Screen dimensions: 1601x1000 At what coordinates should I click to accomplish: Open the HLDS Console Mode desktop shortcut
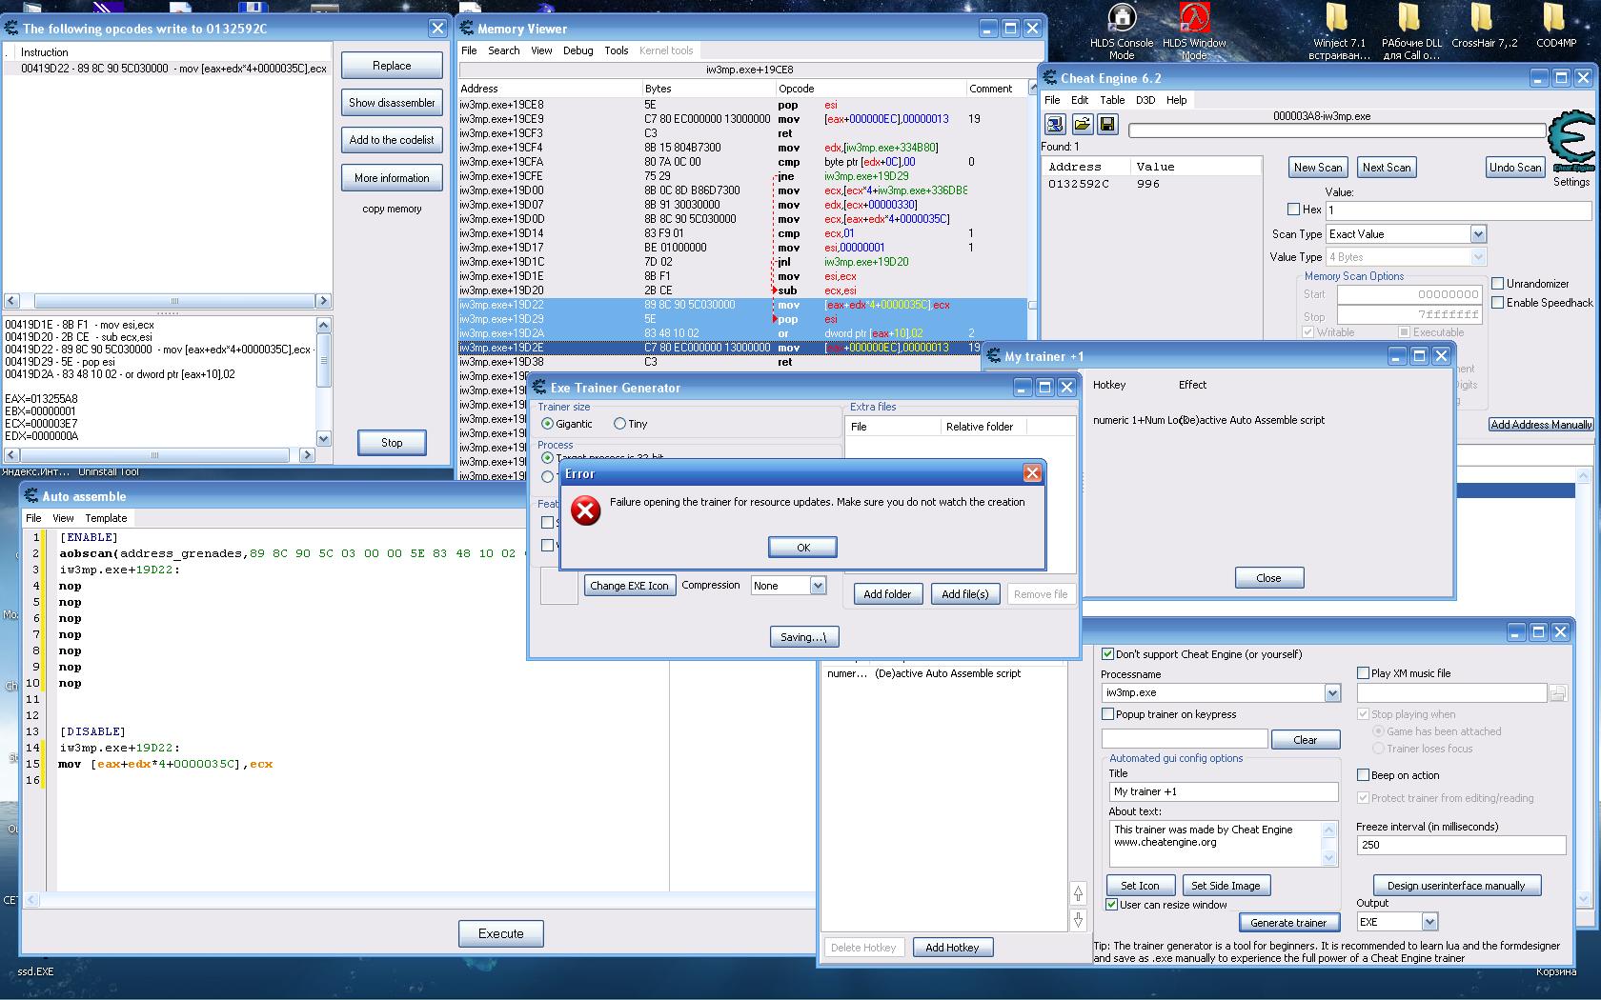click(1122, 31)
